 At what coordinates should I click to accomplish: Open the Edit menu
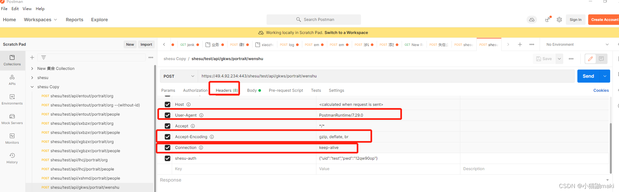[x=15, y=9]
